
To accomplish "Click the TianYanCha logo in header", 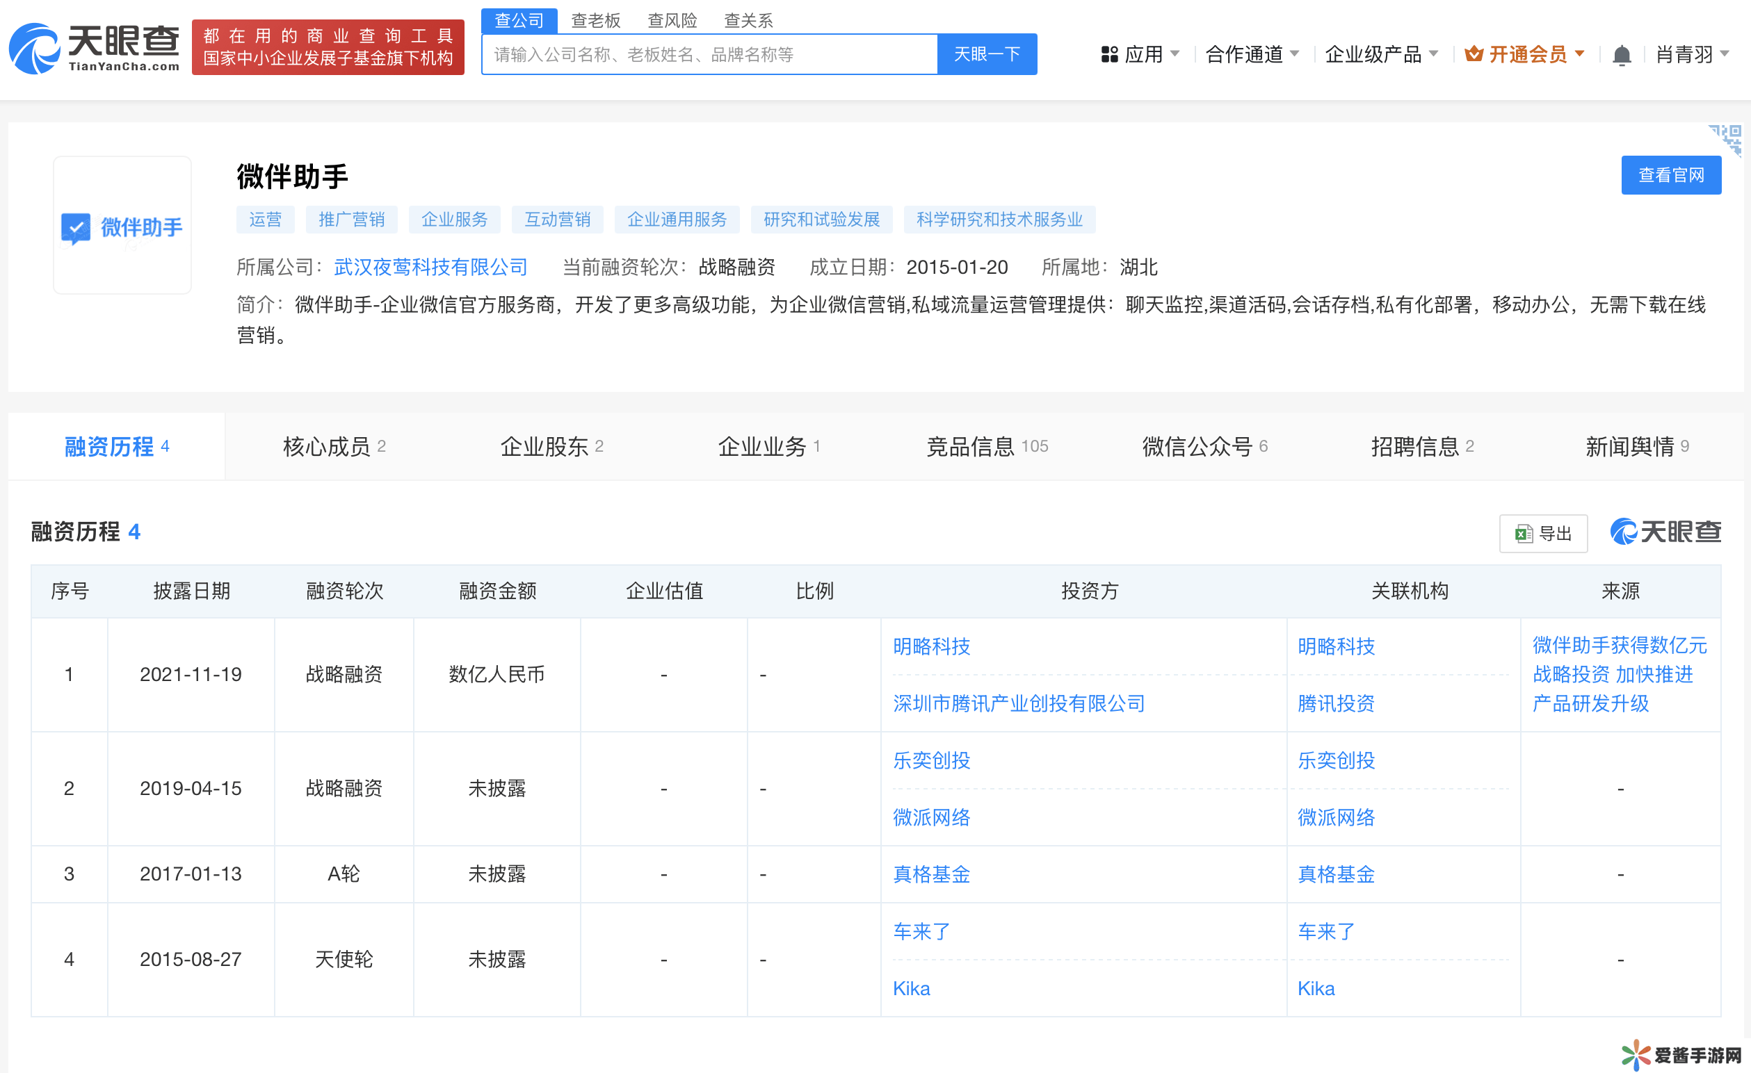I will click(94, 47).
